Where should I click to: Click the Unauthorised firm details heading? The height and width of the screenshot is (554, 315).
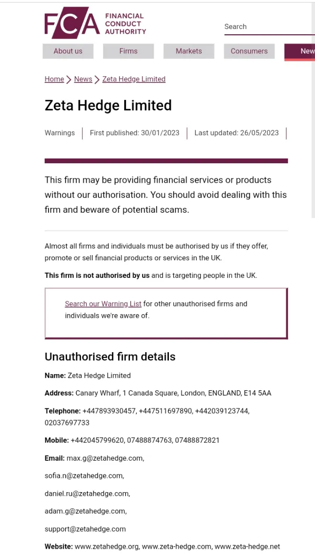110,356
